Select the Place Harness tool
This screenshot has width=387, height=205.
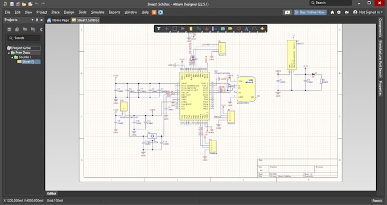[x=215, y=28]
